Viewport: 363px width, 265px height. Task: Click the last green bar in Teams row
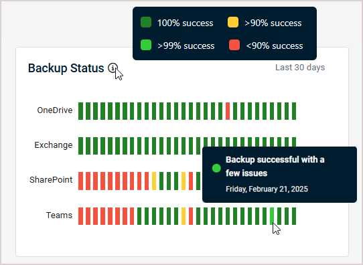point(294,216)
